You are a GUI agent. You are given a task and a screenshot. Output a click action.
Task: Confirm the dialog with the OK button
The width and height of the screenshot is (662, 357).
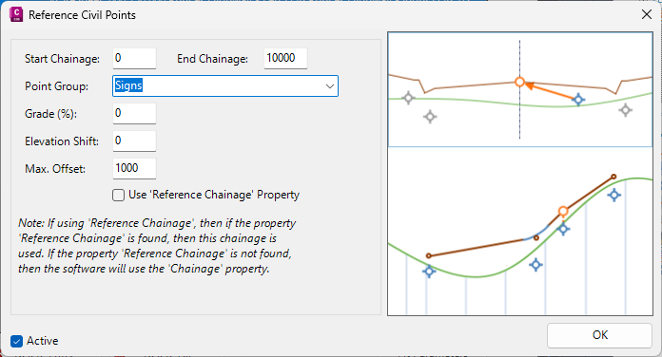599,335
